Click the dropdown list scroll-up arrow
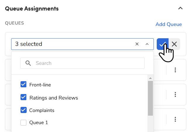191x132 pixels. [x=151, y=78]
